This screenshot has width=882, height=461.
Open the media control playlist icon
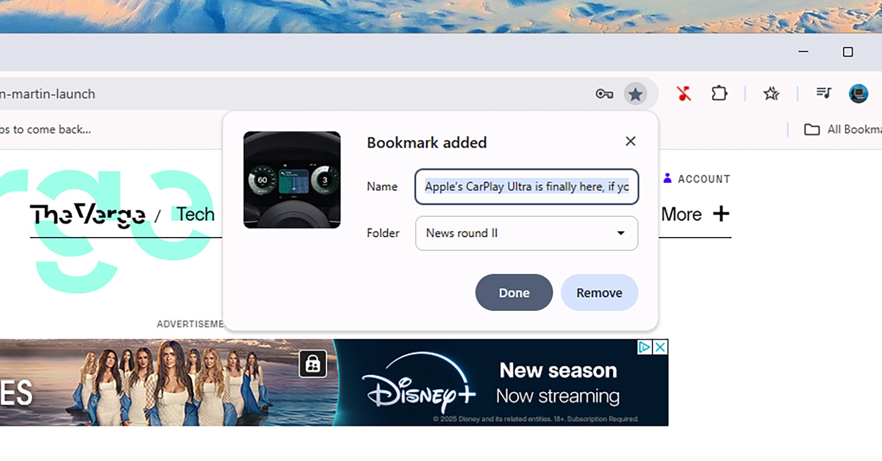click(x=823, y=93)
